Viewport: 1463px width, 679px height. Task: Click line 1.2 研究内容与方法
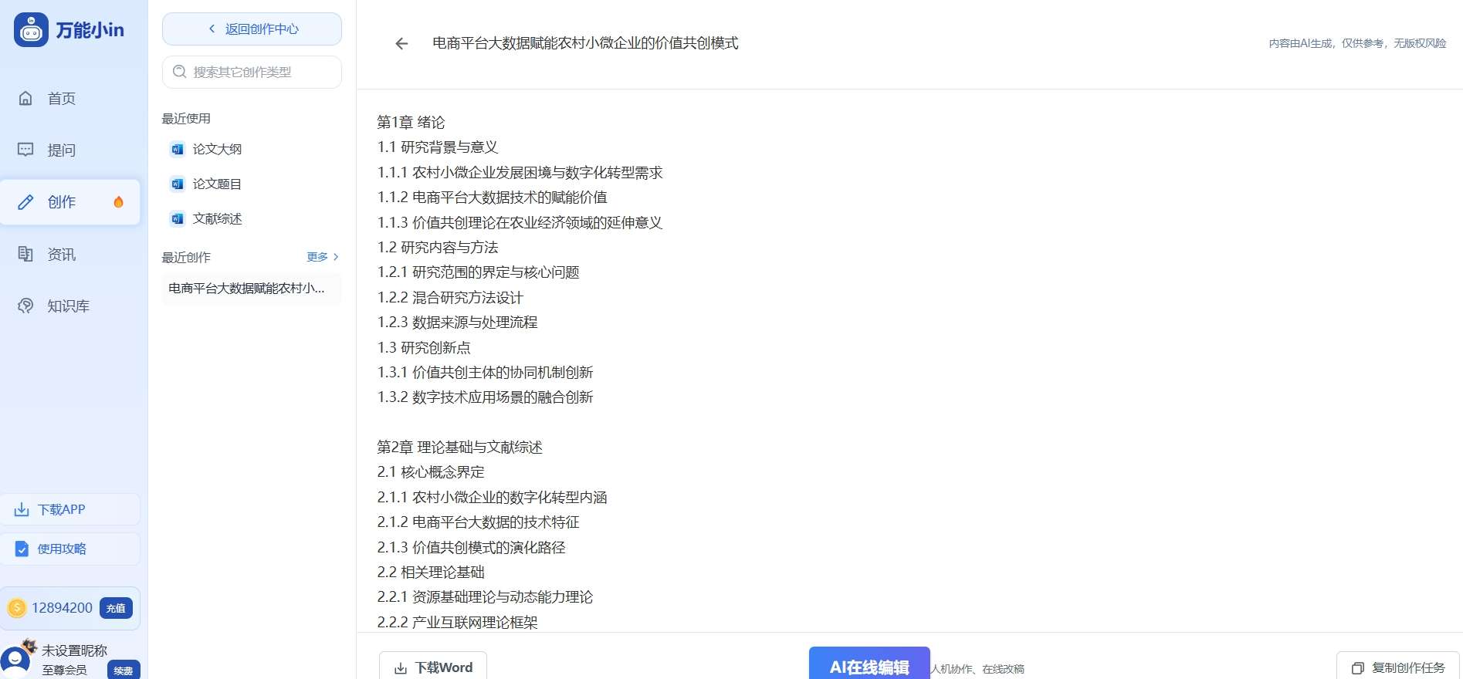coord(438,247)
